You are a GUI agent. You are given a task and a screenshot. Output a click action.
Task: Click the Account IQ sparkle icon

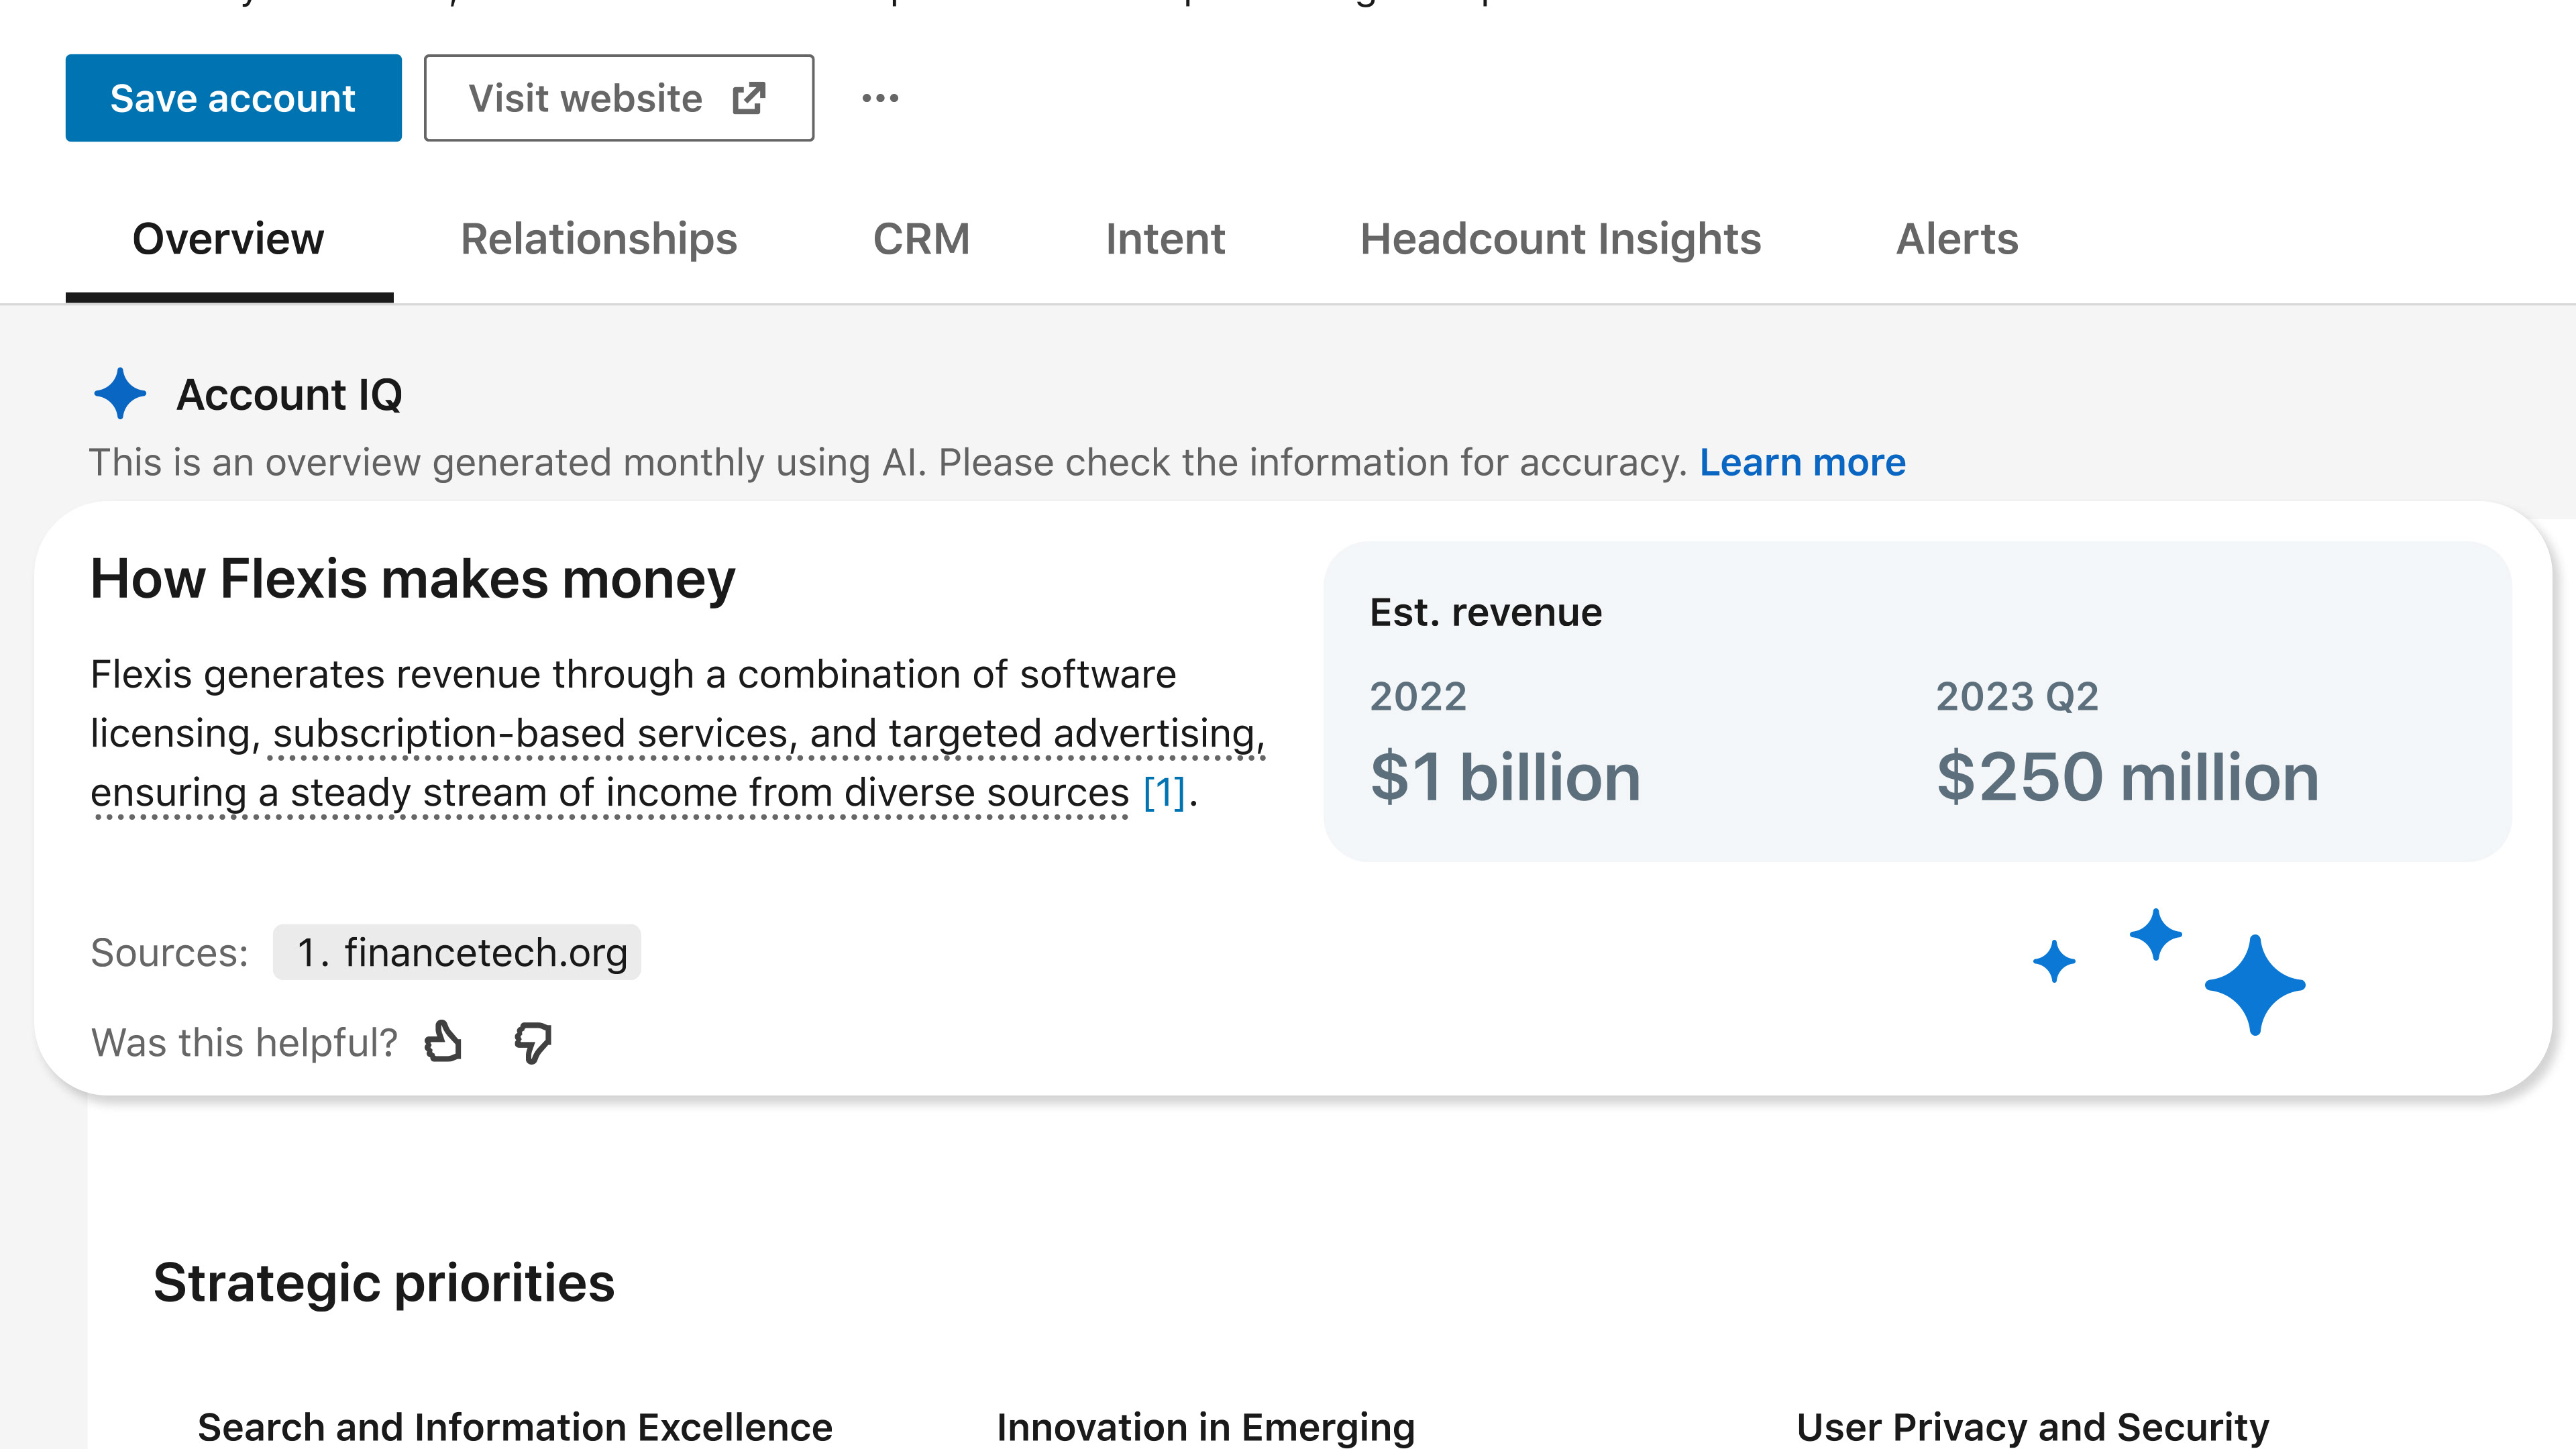pyautogui.click(x=120, y=394)
